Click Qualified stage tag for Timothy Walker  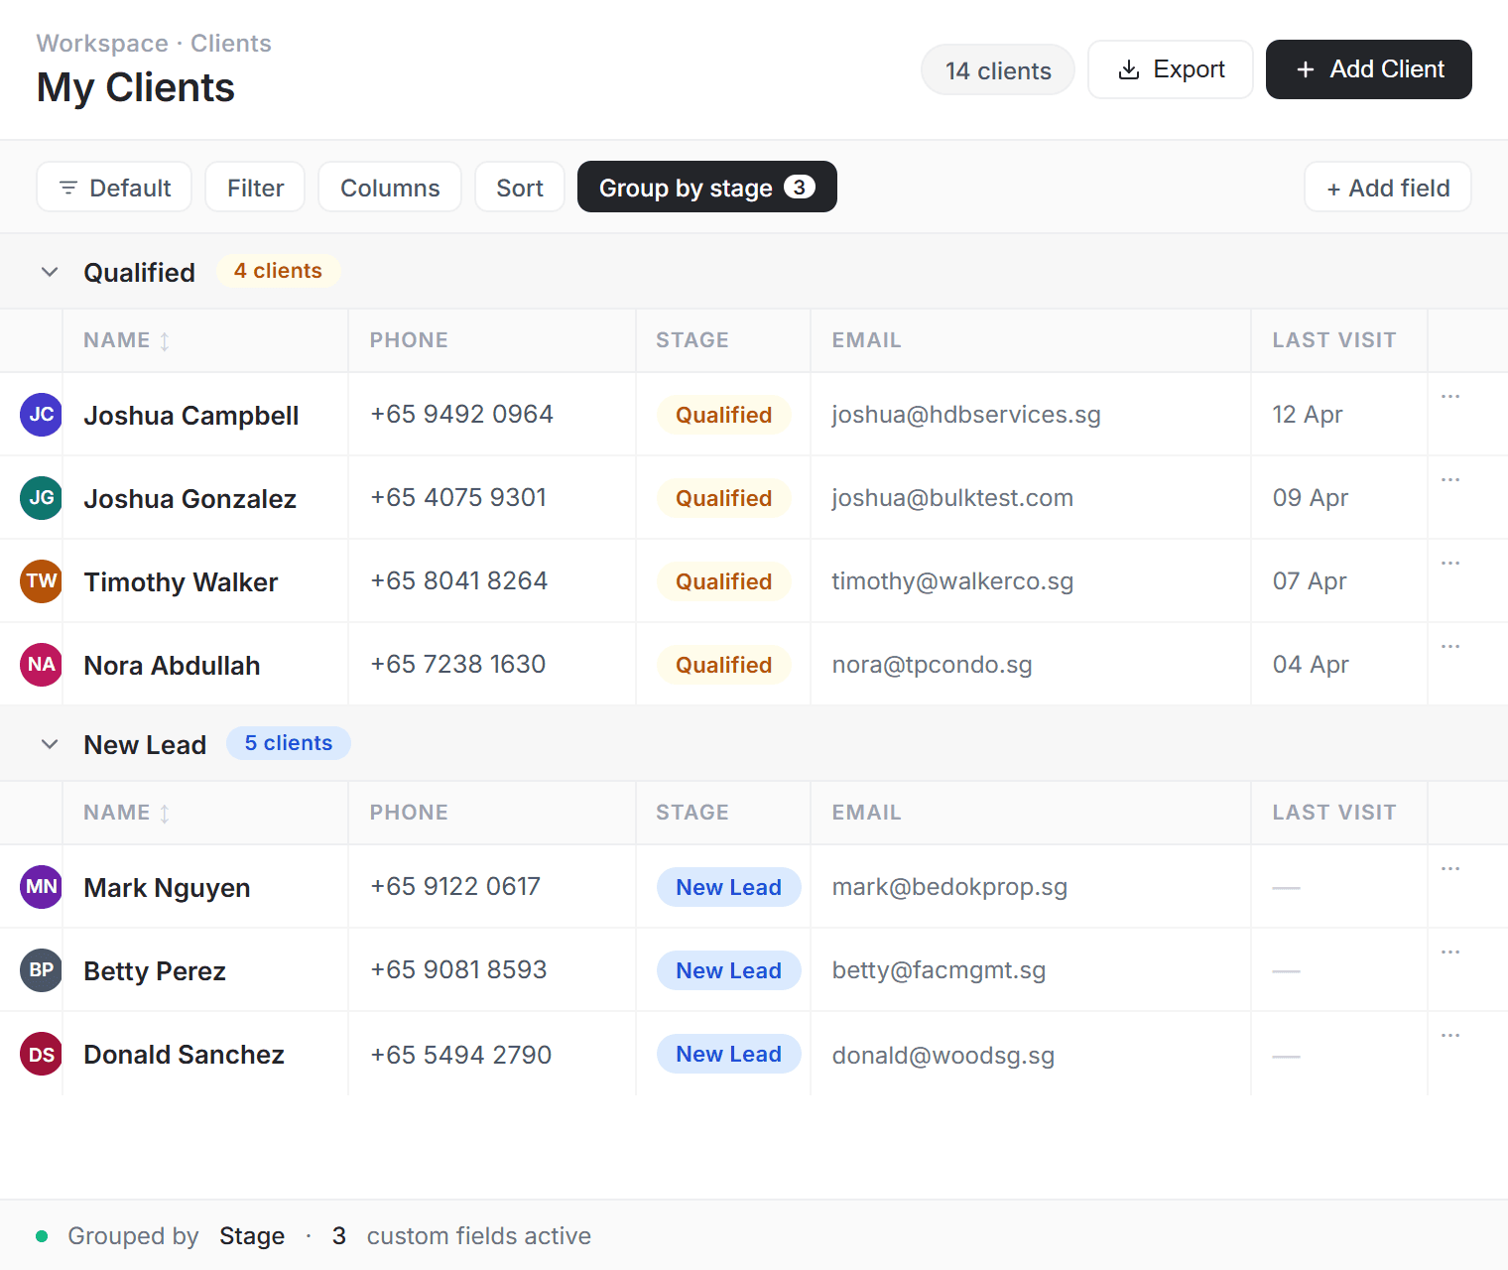[x=724, y=581]
